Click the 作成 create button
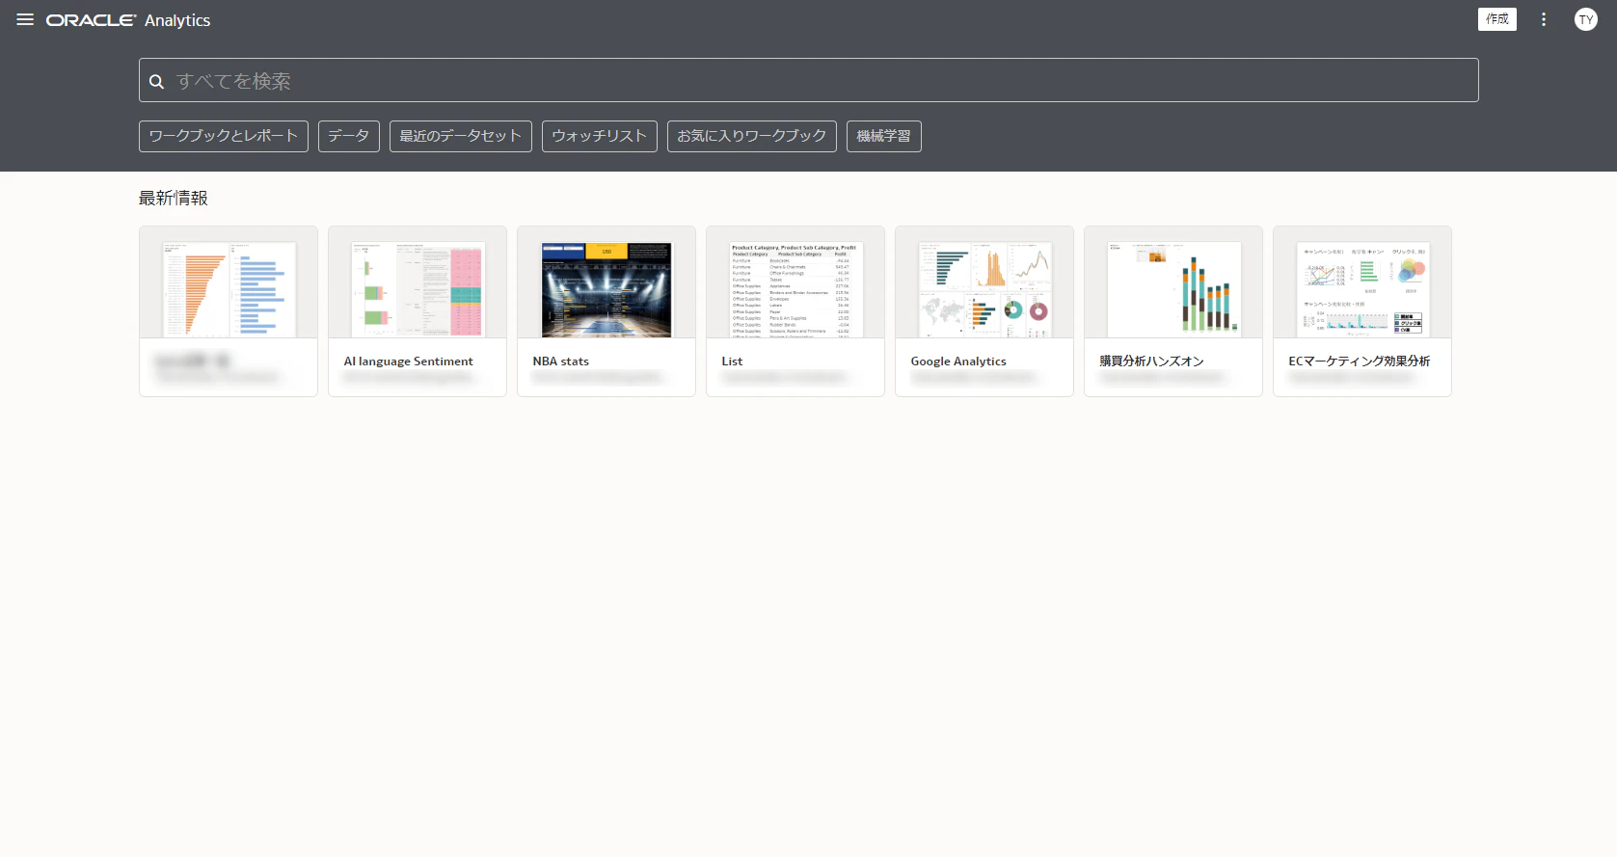 tap(1497, 19)
